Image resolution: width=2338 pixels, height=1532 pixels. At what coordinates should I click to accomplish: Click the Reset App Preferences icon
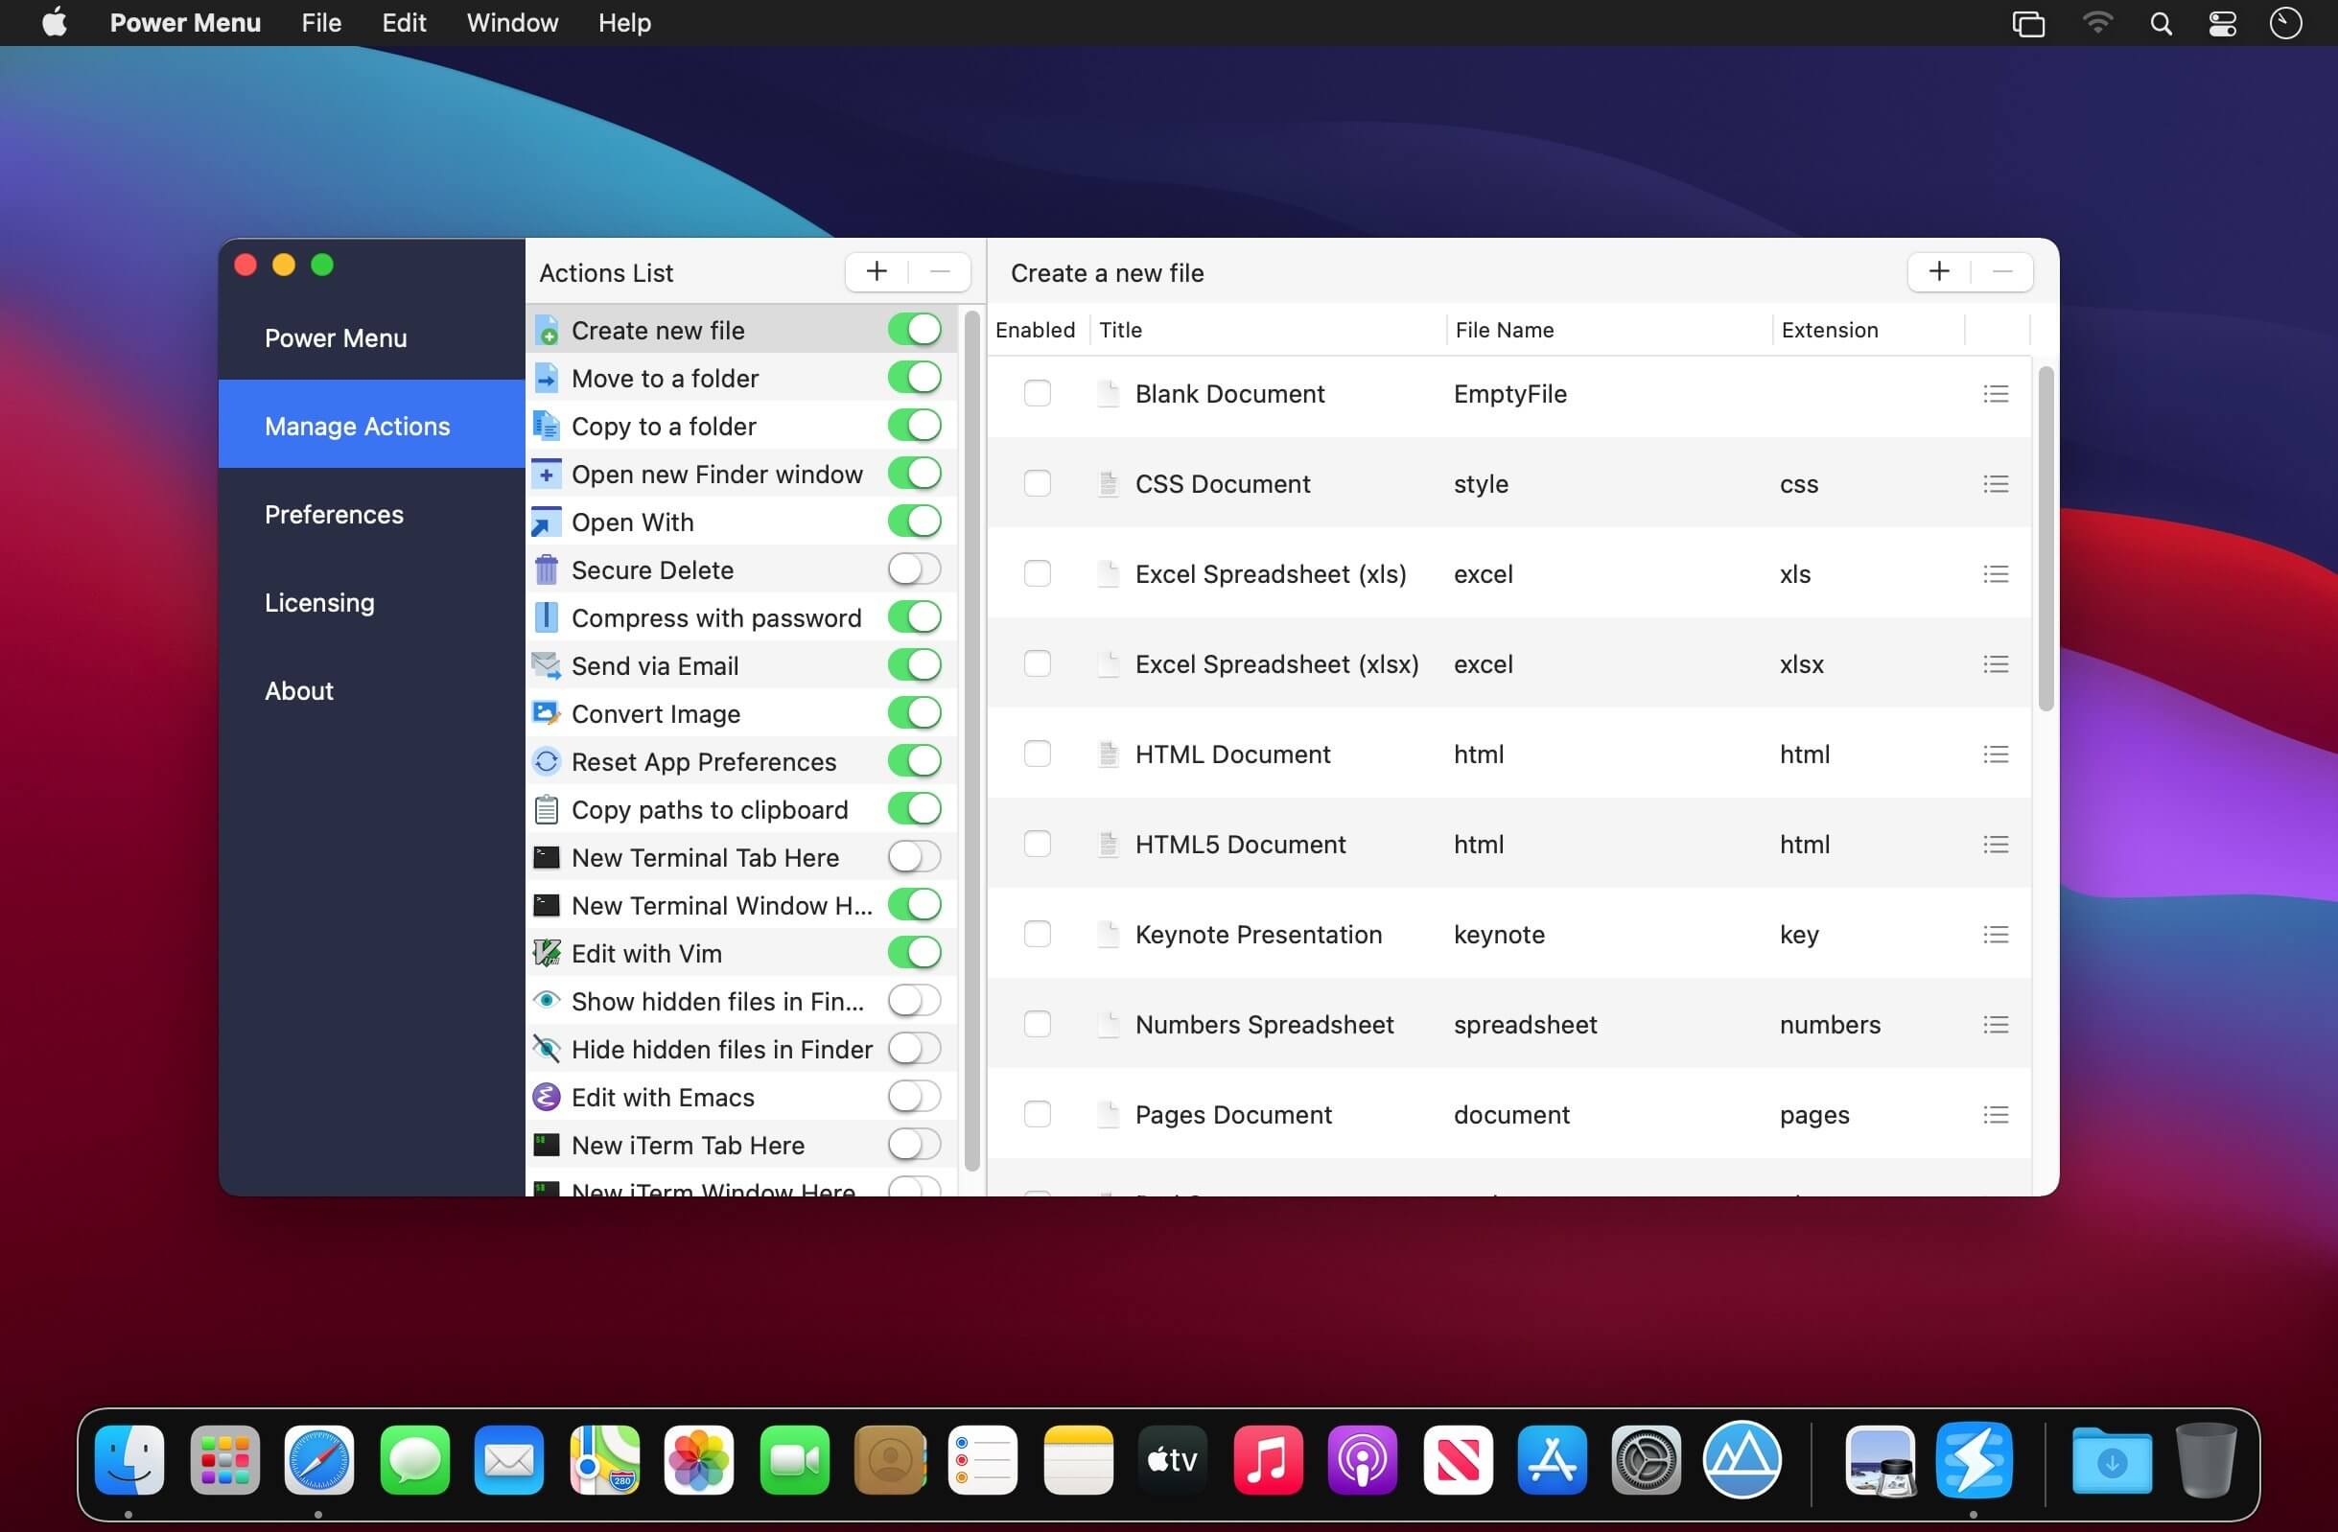(547, 761)
